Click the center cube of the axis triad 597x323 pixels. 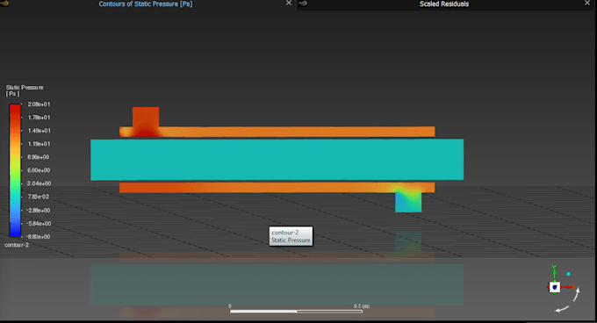click(555, 287)
